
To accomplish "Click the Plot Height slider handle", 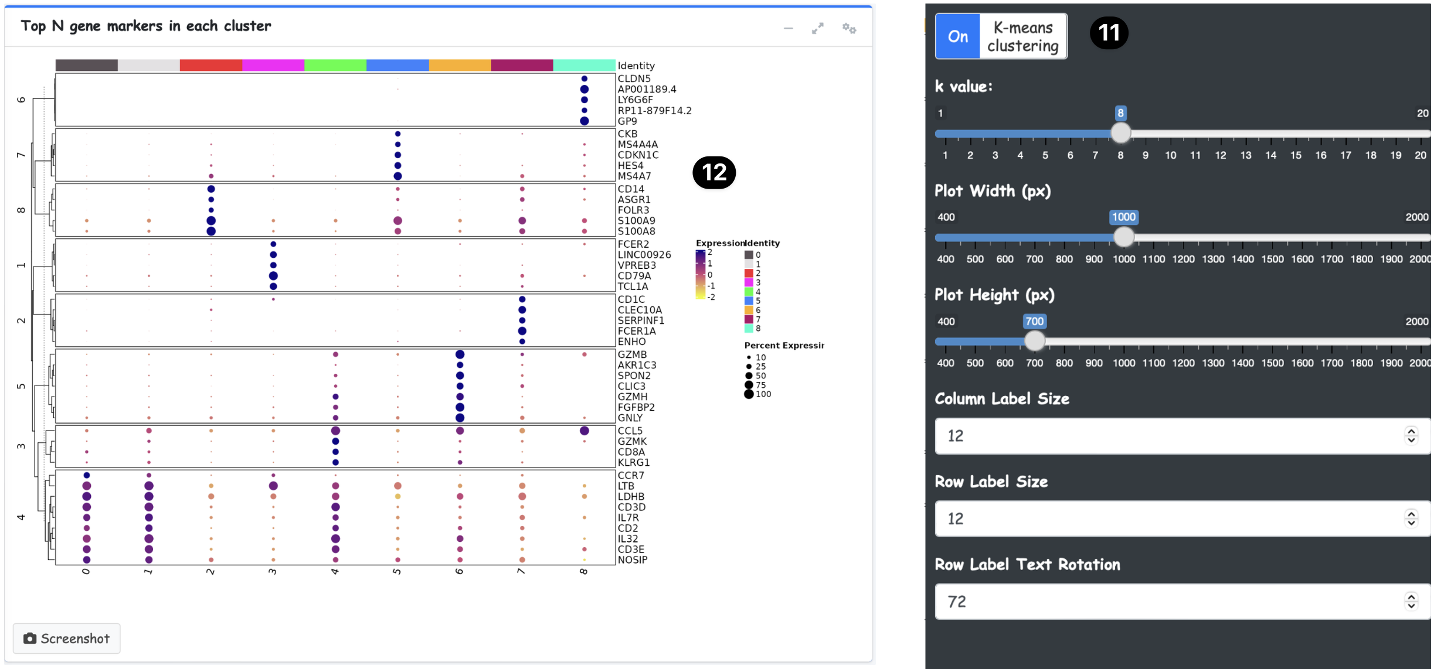I will click(1034, 340).
